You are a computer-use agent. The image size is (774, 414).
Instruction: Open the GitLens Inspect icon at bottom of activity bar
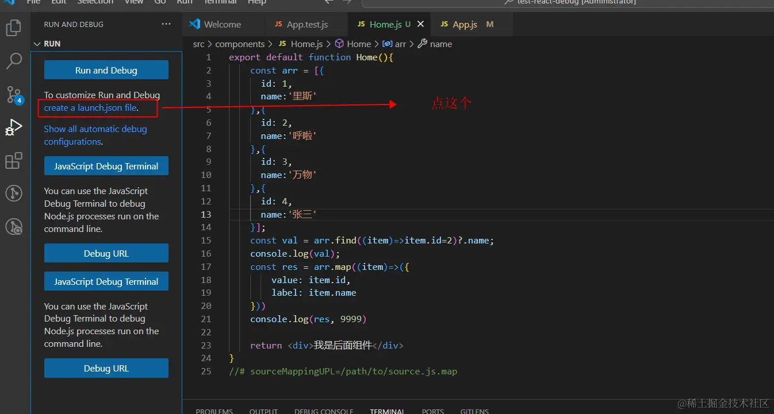pyautogui.click(x=13, y=227)
